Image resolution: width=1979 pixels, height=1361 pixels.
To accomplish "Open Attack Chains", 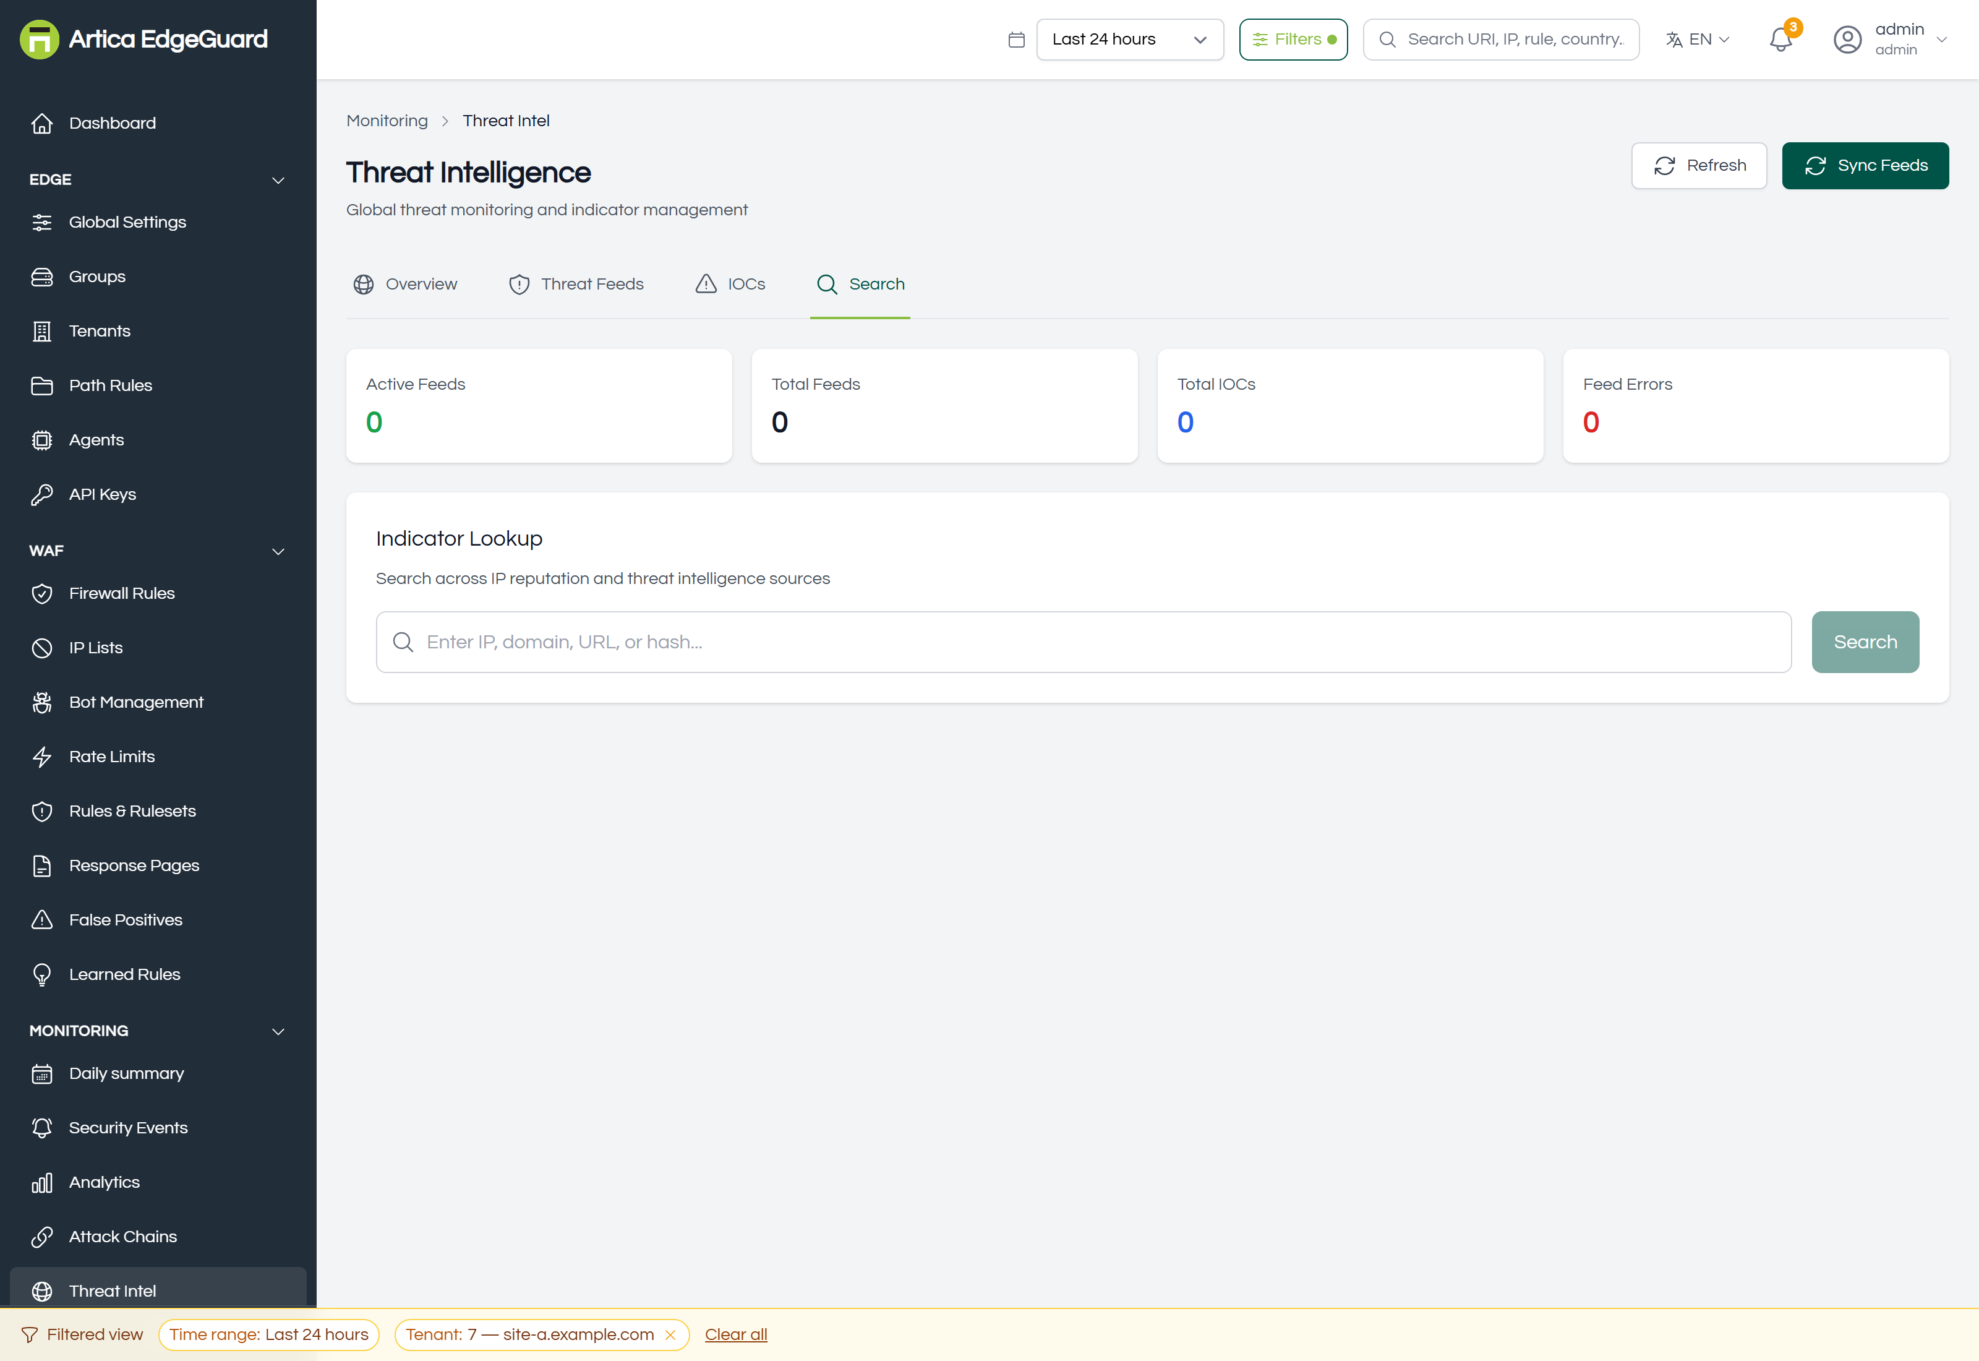I will tap(158, 1237).
